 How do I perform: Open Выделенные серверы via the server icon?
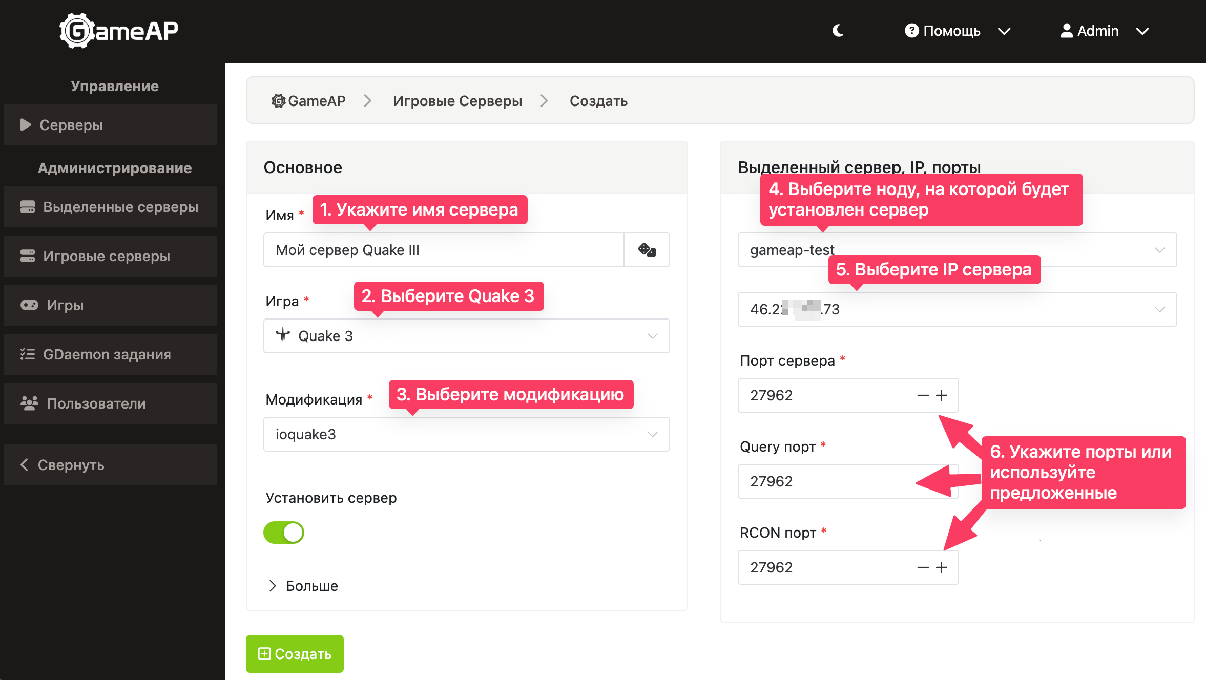point(28,207)
